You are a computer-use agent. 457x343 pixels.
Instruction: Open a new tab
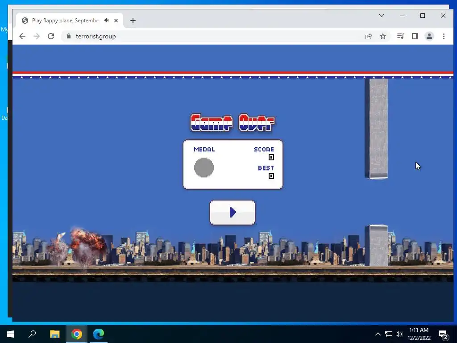click(x=133, y=21)
